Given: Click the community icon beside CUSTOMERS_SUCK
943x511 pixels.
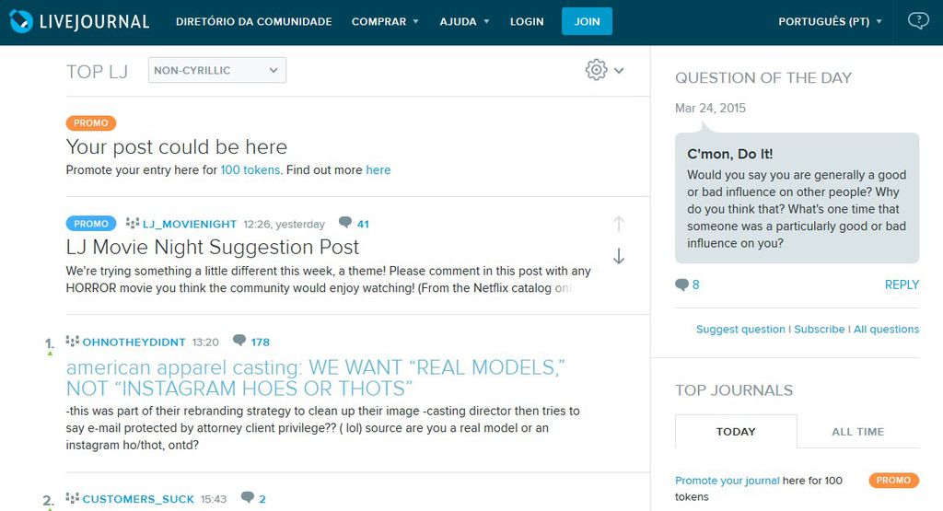Looking at the screenshot, I should coord(72,498).
